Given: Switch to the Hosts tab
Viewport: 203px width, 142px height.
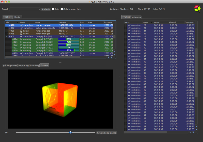Looking at the screenshot, I should click(x=17, y=17).
